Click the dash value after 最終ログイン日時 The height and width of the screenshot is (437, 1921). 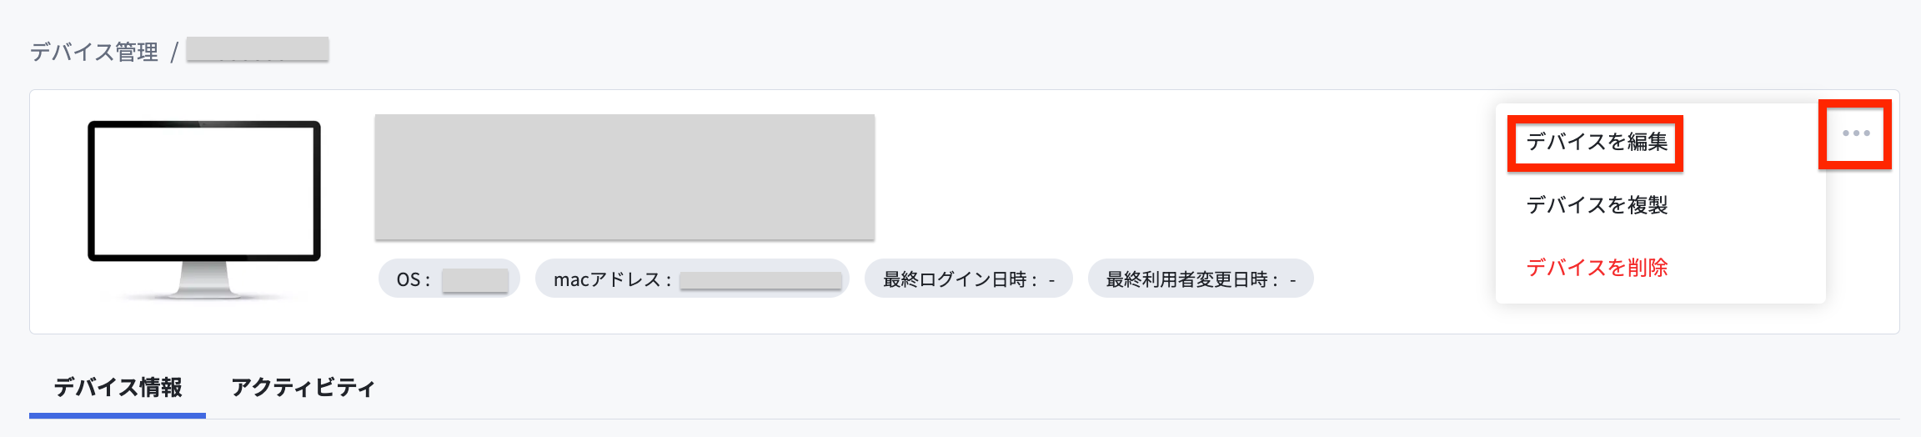1051,280
